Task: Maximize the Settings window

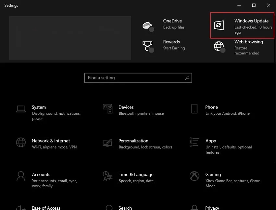Action: 254,5
